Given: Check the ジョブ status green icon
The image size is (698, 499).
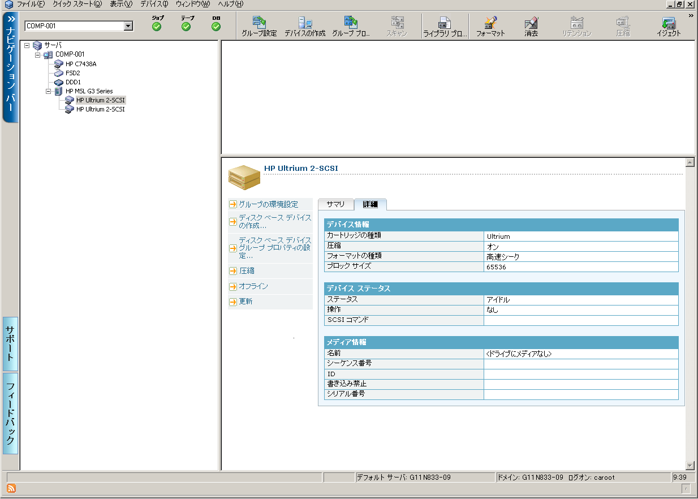Looking at the screenshot, I should coord(157,27).
